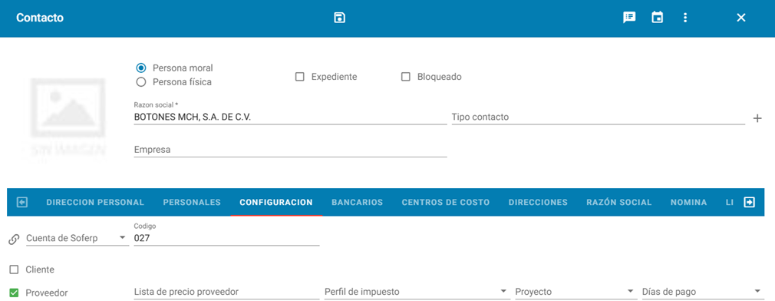Click the Contacto title text
Viewport: 775px width, 301px height.
pyautogui.click(x=40, y=18)
